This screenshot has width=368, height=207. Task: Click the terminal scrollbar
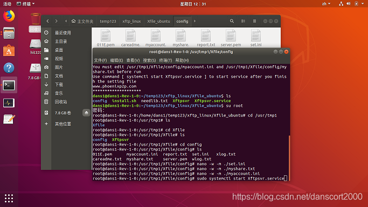[289, 158]
